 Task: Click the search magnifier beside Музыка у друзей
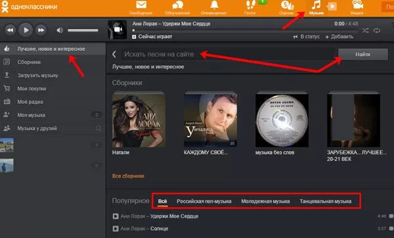(98, 129)
